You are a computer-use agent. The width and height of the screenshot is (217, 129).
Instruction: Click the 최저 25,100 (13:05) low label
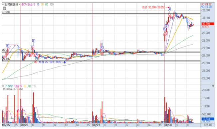[x=50, y=62]
